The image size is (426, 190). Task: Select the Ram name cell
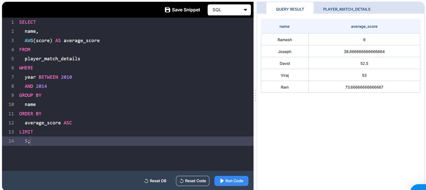tap(285, 87)
